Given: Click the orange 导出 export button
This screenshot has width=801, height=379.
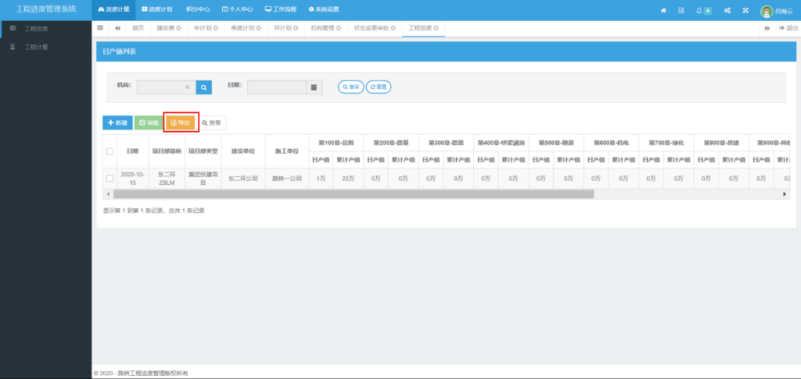Looking at the screenshot, I should (x=181, y=123).
